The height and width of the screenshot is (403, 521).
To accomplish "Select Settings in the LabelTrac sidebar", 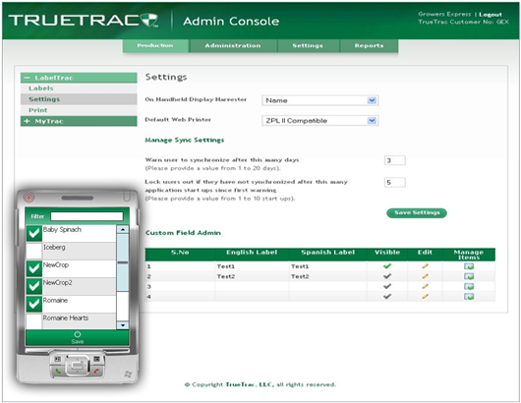I will pos(79,99).
